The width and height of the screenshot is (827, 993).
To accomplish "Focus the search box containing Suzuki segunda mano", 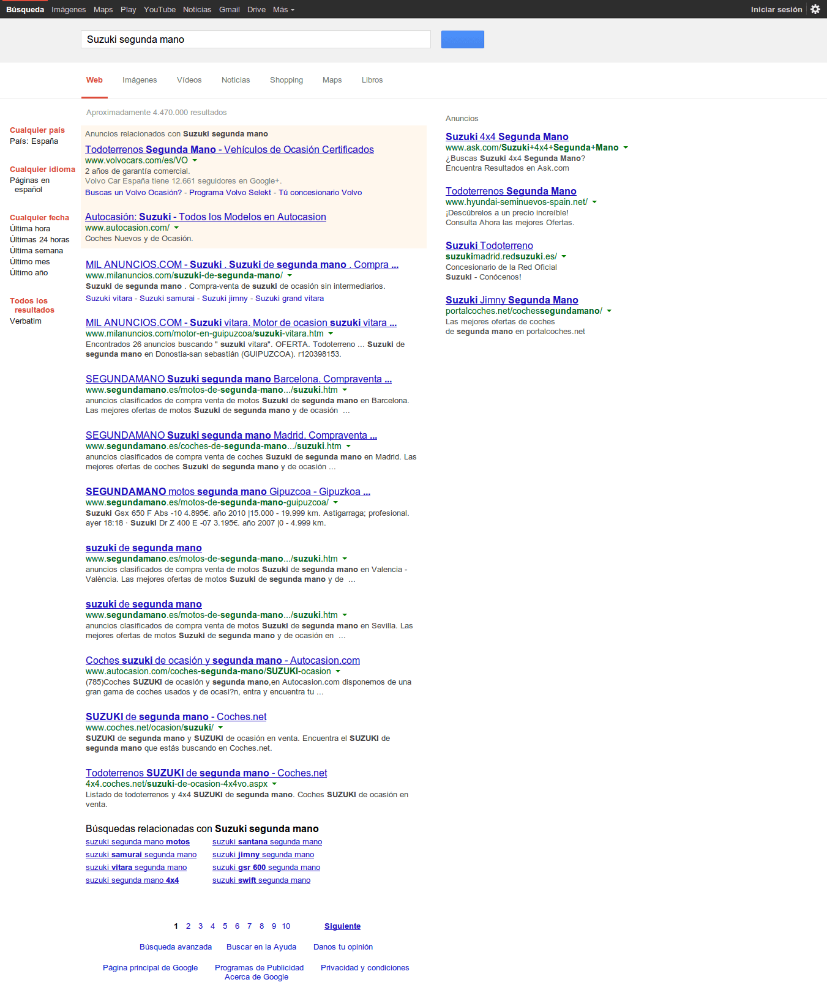I will coord(256,39).
